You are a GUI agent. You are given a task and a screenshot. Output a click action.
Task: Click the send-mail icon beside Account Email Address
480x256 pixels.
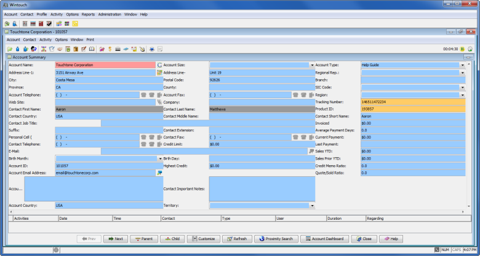[159, 173]
